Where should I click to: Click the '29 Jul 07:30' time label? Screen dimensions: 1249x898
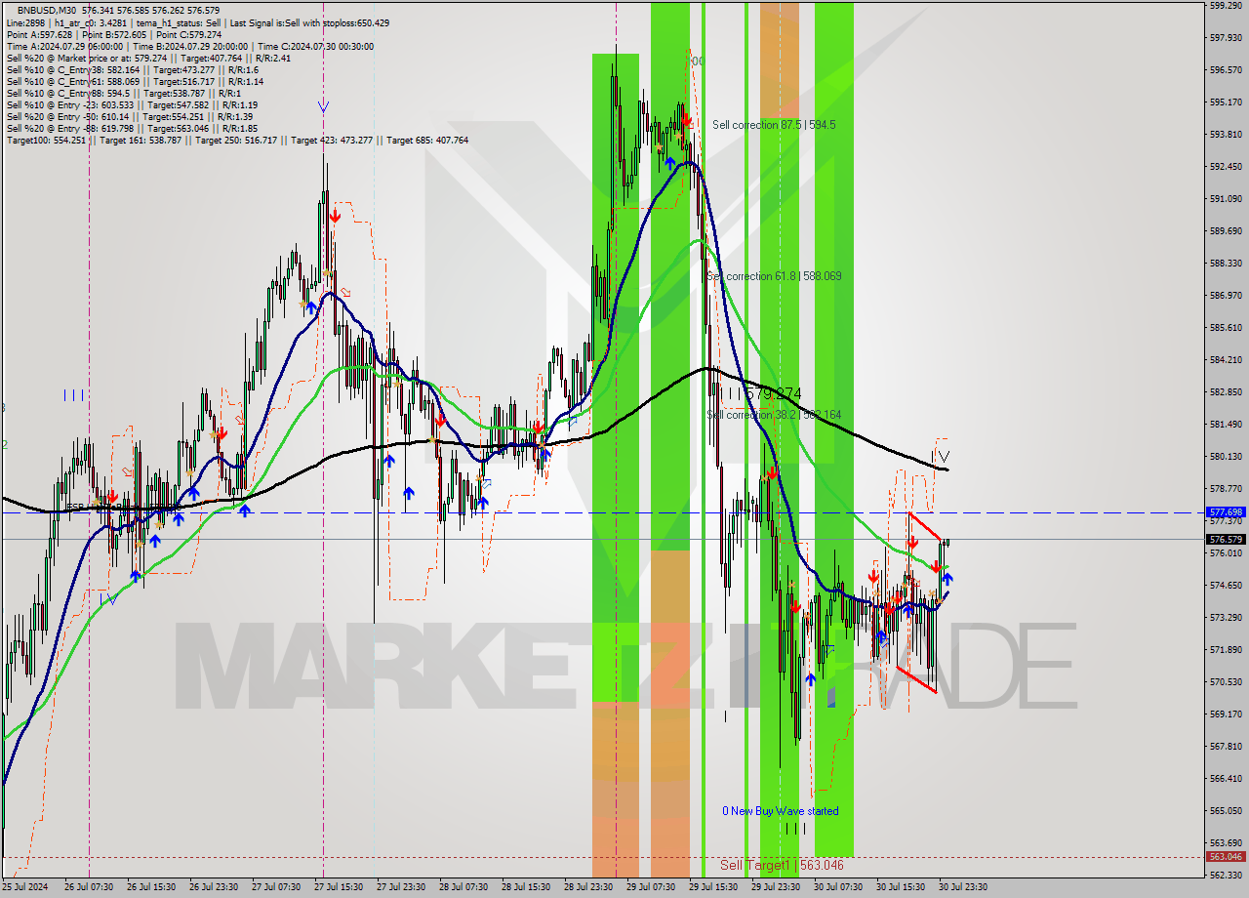[x=651, y=887]
